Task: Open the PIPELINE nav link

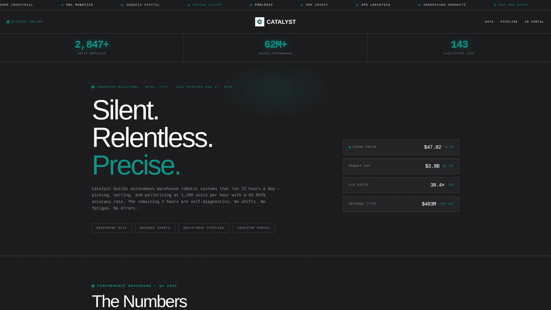Action: coord(509,22)
